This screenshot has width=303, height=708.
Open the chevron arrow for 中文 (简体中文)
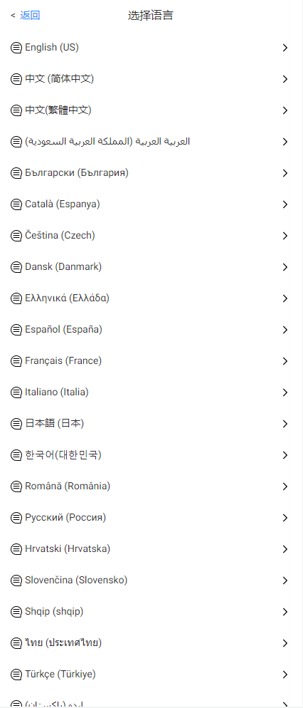pyautogui.click(x=285, y=79)
